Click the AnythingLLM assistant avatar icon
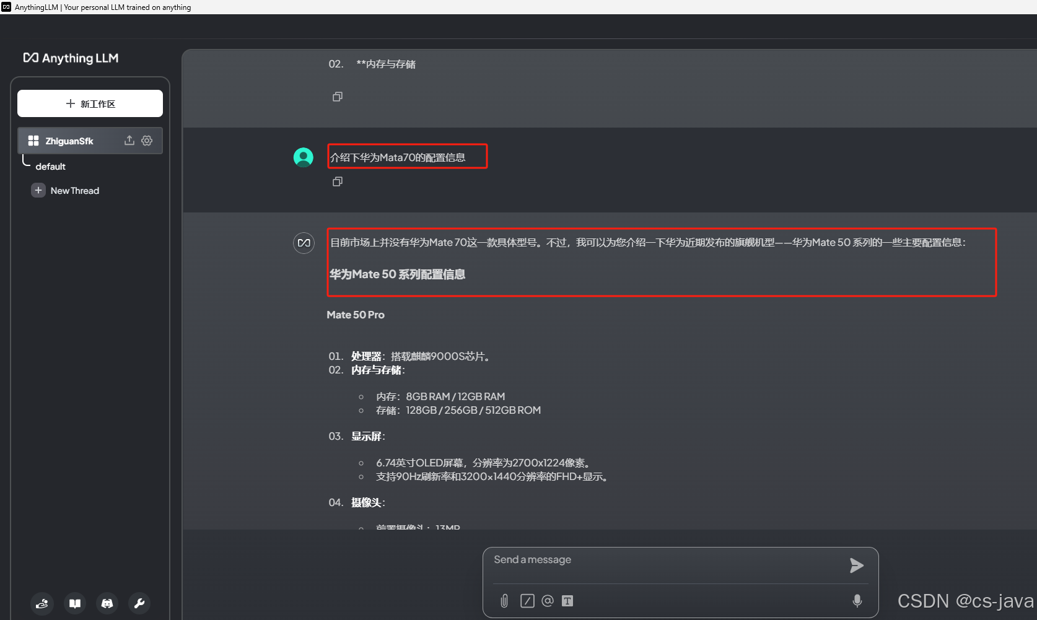Viewport: 1037px width, 620px height. (304, 243)
